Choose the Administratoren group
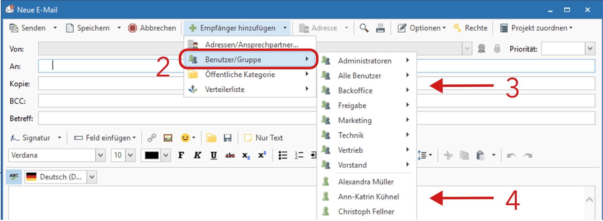This screenshot has width=603, height=221. 367,61
